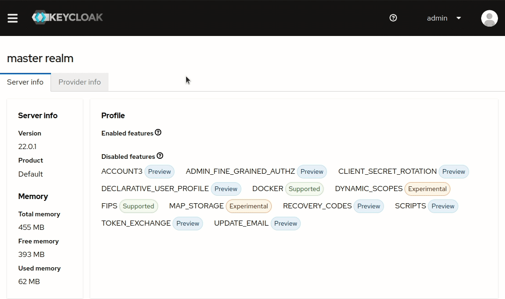The height and width of the screenshot is (299, 505).
Task: Click Preview badge next to CLIENT_SECRET_ROTATION
Action: pos(454,171)
